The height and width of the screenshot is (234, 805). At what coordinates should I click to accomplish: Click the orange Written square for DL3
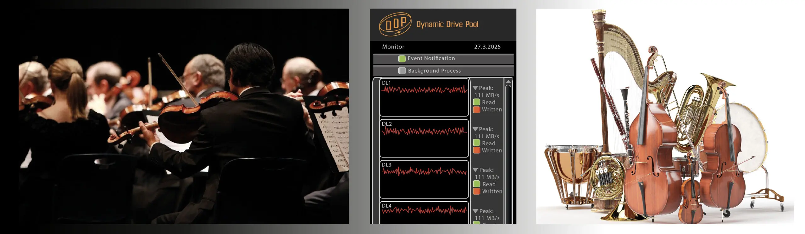tap(476, 191)
